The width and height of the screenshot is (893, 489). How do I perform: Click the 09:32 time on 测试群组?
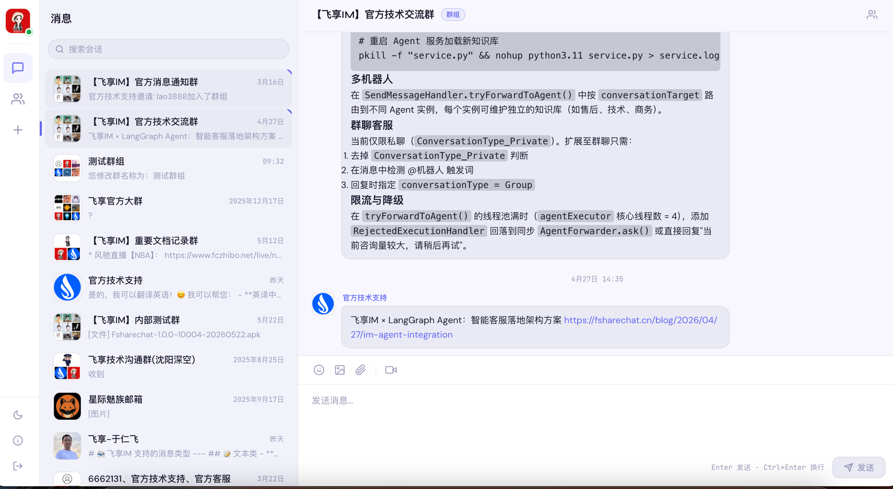tap(273, 162)
